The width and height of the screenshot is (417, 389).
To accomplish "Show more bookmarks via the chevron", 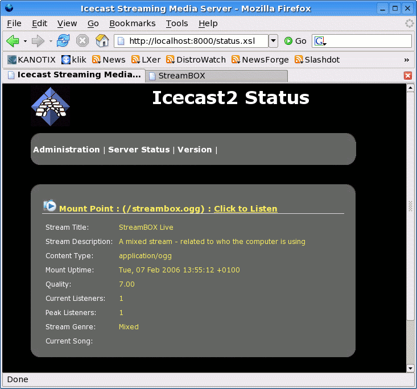I will [x=406, y=60].
